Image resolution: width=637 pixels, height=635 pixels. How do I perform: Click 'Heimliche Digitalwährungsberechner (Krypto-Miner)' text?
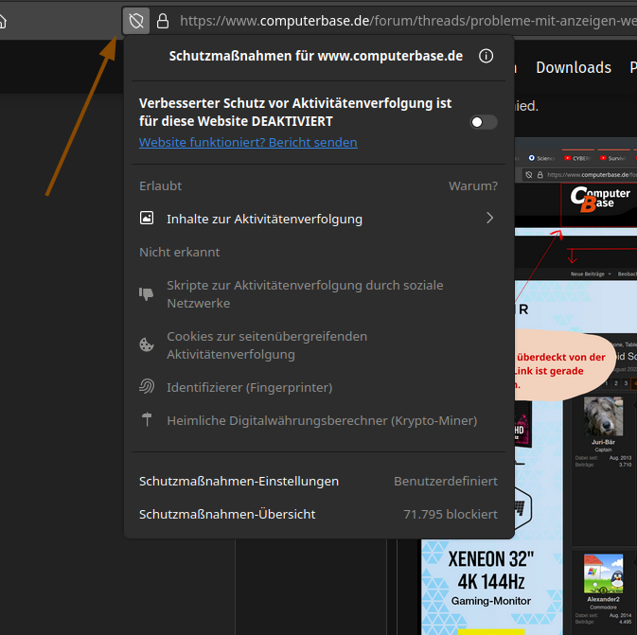322,420
